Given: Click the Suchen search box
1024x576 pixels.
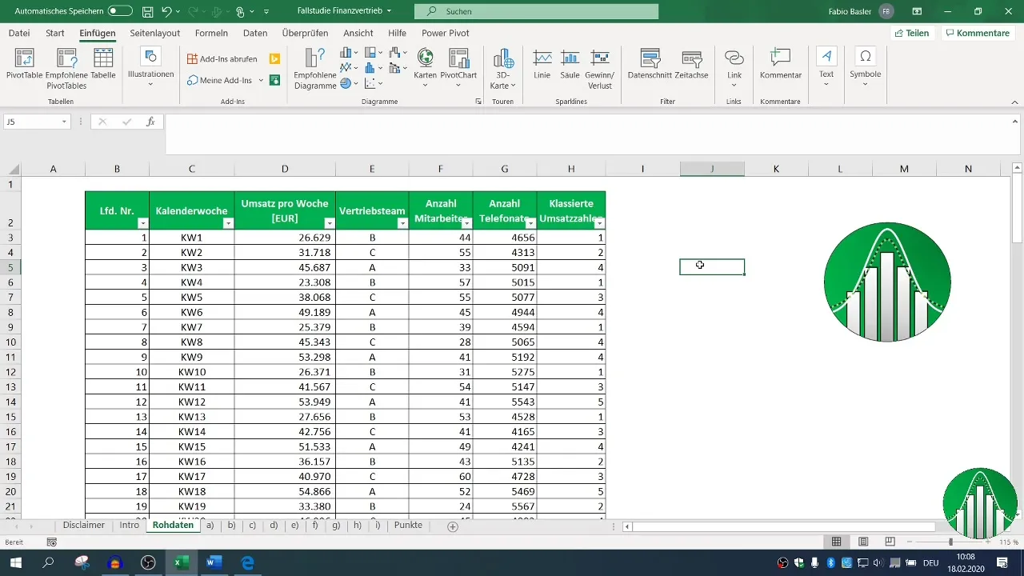Looking at the screenshot, I should point(536,11).
